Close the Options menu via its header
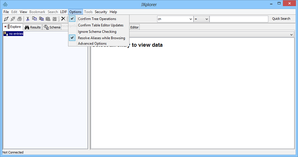The width and height of the screenshot is (298, 157). point(75,12)
